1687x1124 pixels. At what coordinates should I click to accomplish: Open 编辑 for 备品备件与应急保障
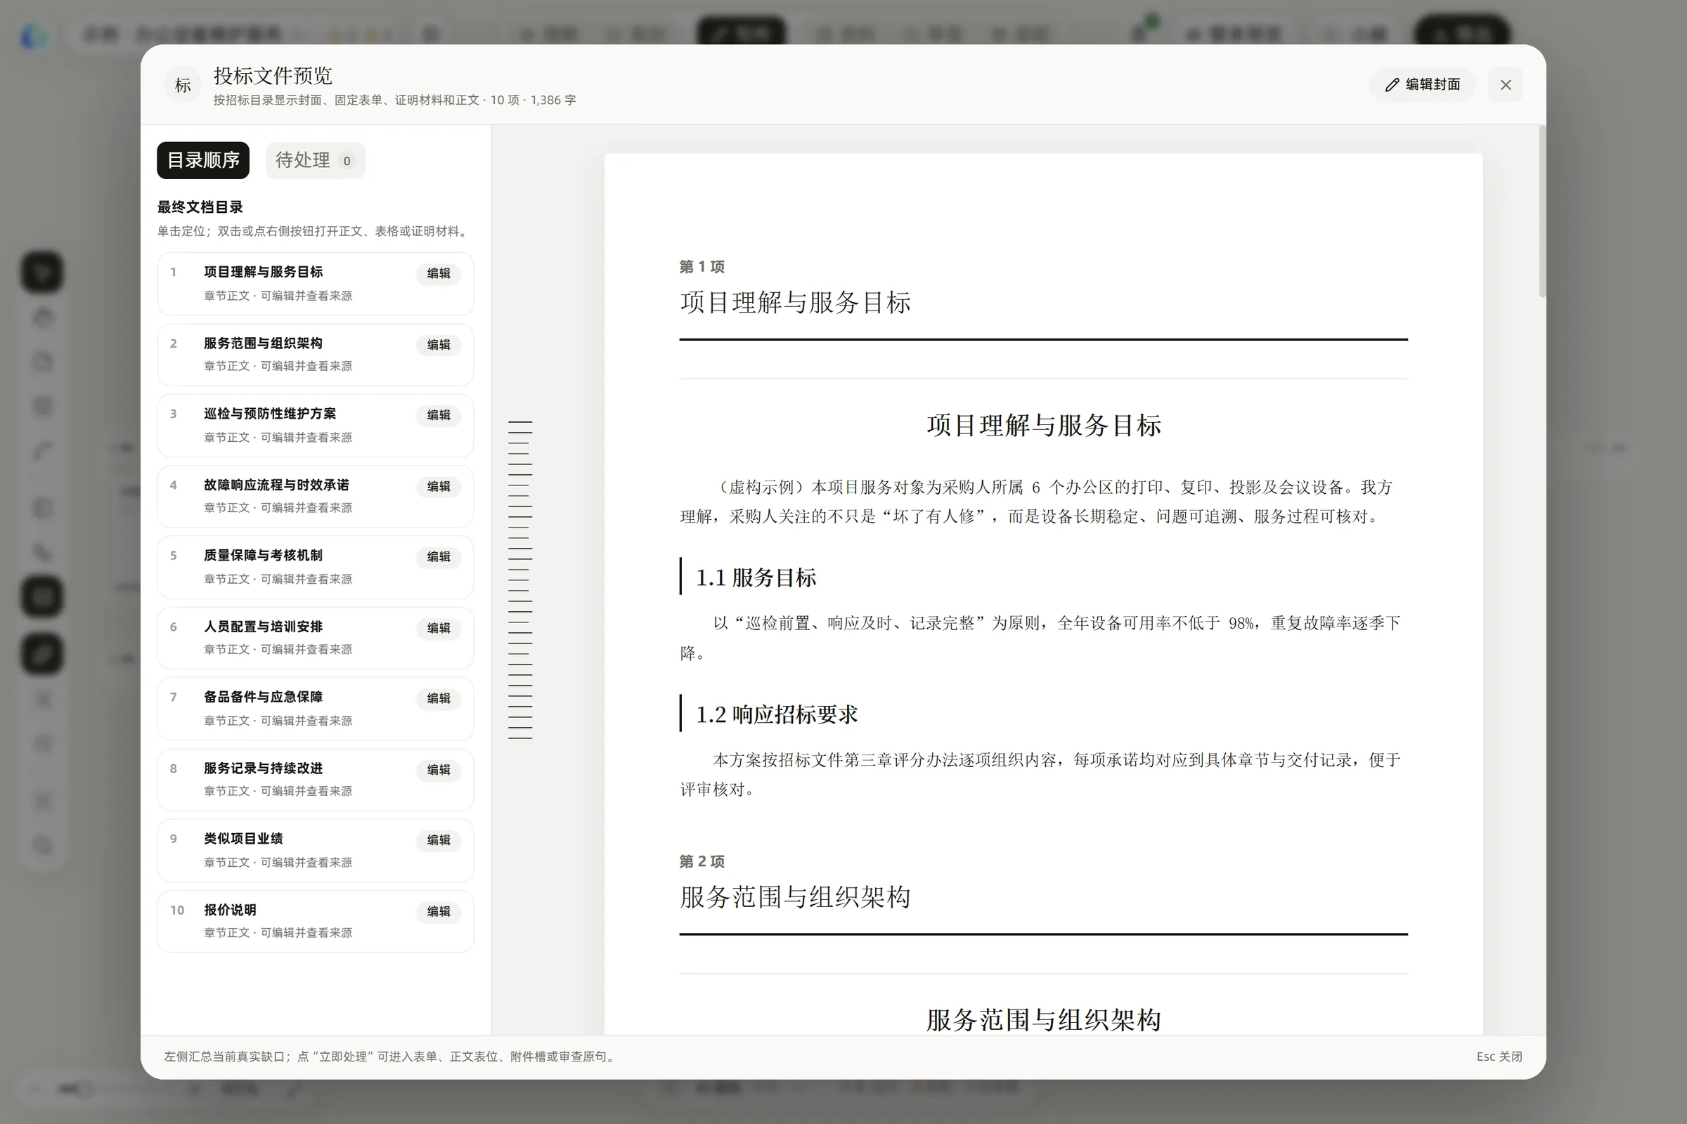(438, 698)
